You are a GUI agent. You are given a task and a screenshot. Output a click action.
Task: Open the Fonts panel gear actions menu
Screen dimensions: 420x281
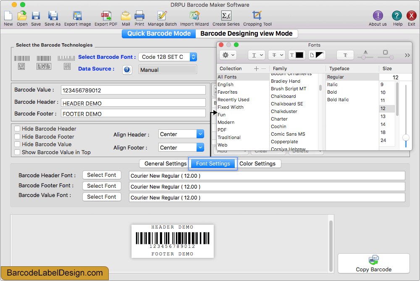pyautogui.click(x=228, y=55)
